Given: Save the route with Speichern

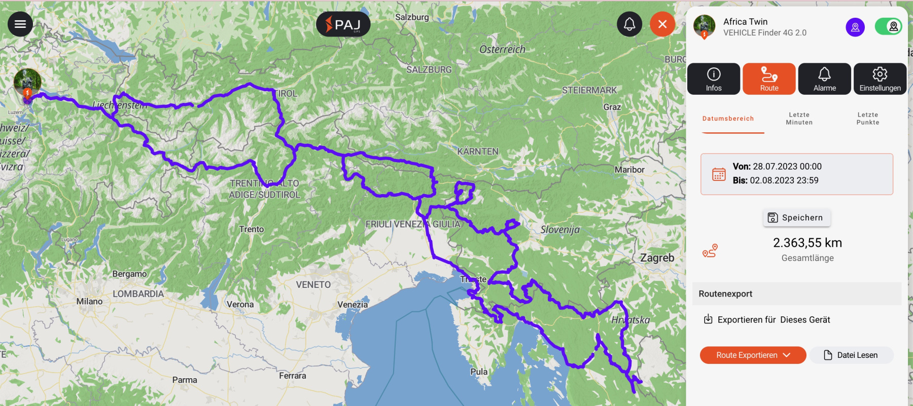Looking at the screenshot, I should click(797, 217).
